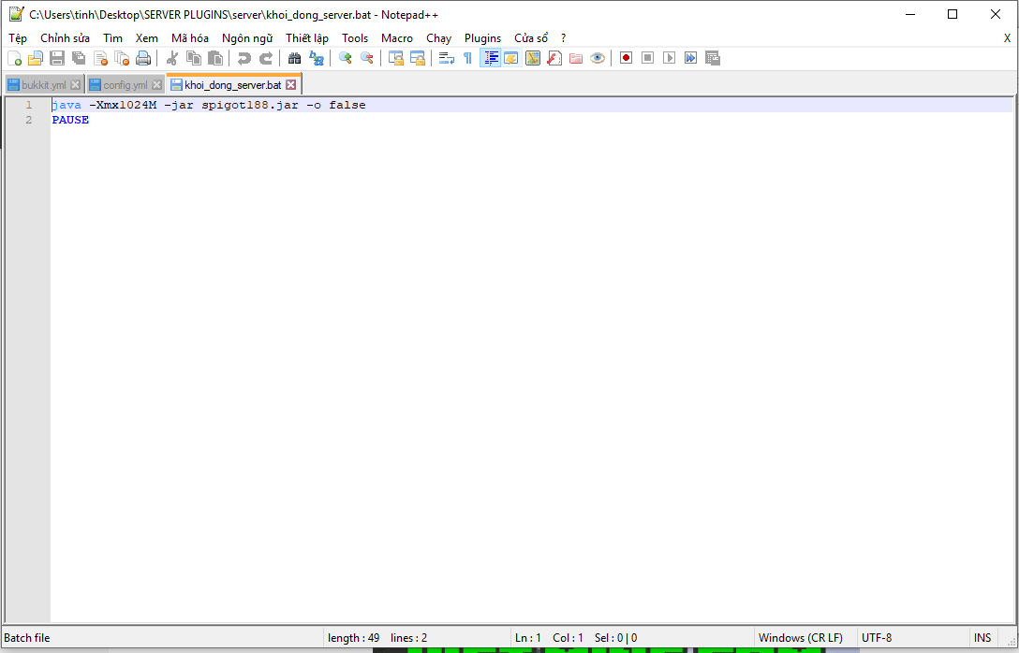The image size is (1019, 653).
Task: Close the bukkit.yml tab
Action: [74, 83]
